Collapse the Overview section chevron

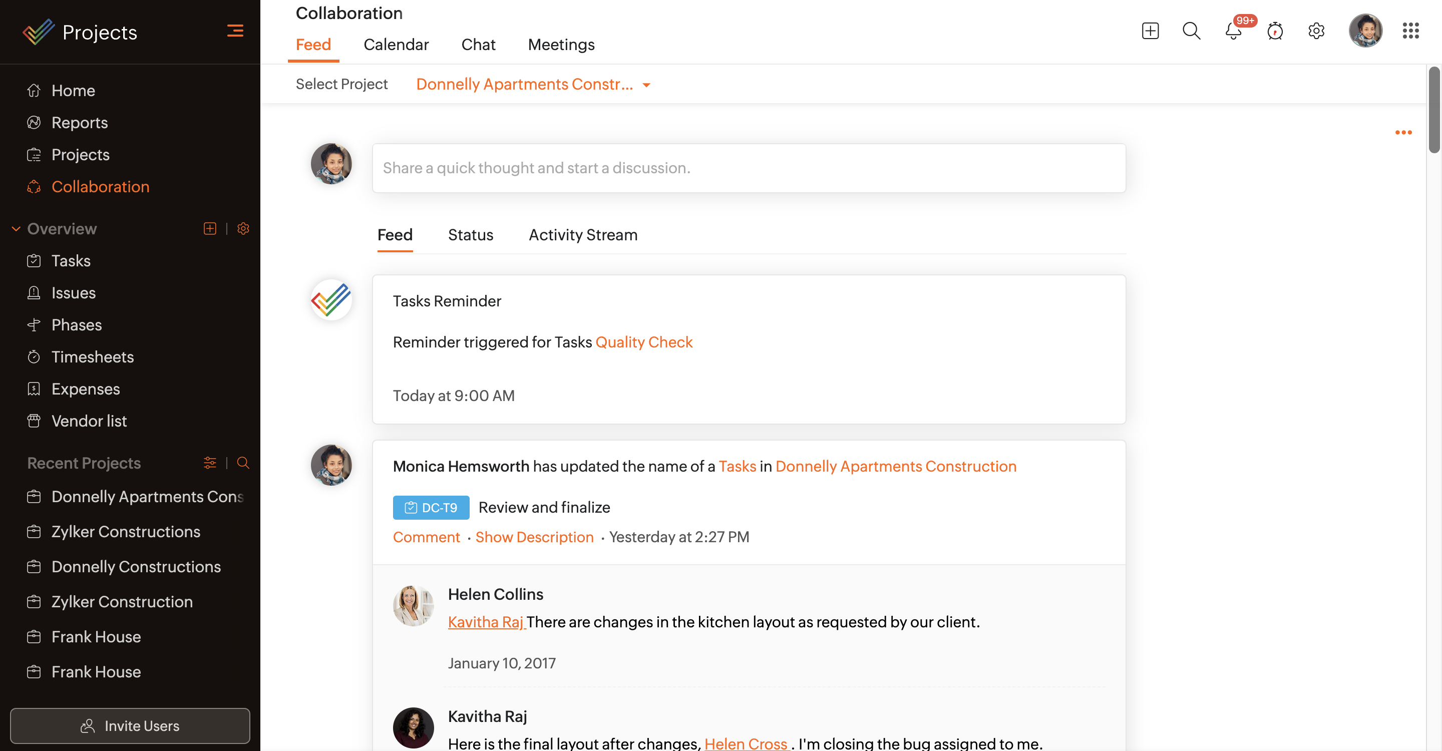16,228
